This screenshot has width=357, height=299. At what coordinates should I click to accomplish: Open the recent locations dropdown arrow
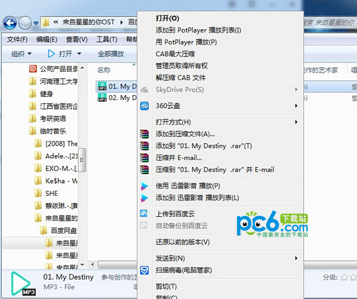[x=36, y=23]
